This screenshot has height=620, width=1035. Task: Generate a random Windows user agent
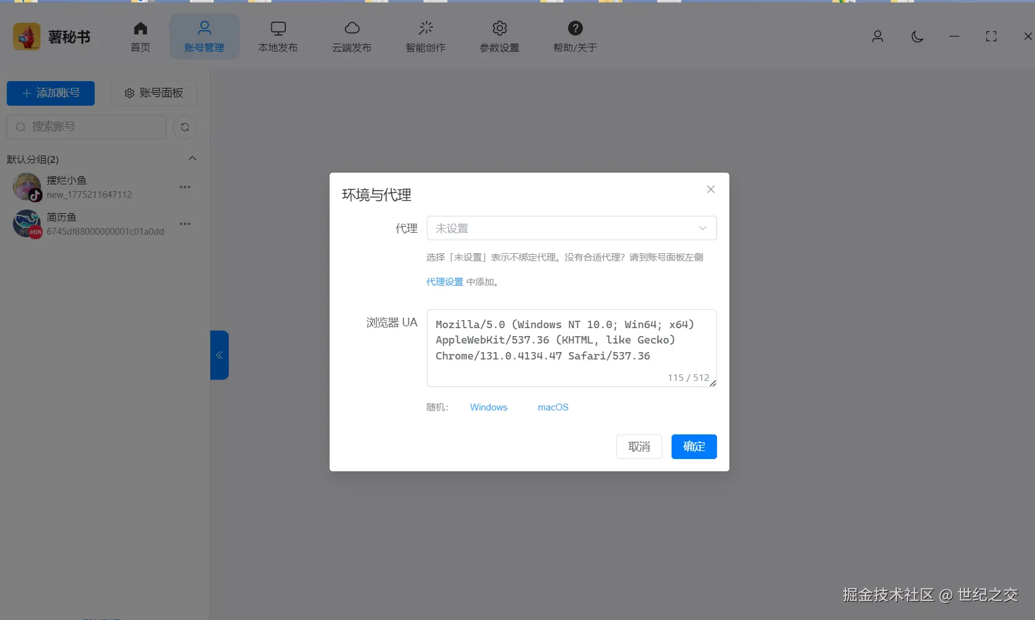coord(488,407)
